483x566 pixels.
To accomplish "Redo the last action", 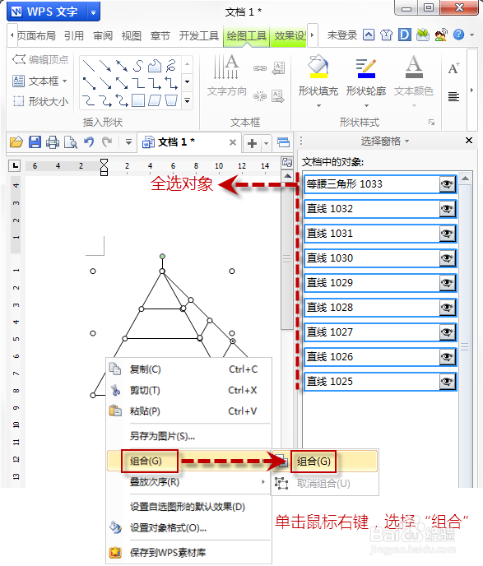I will 107,142.
